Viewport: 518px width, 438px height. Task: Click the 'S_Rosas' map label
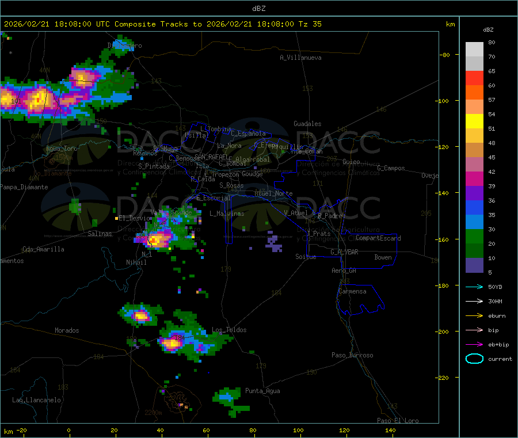(x=231, y=186)
